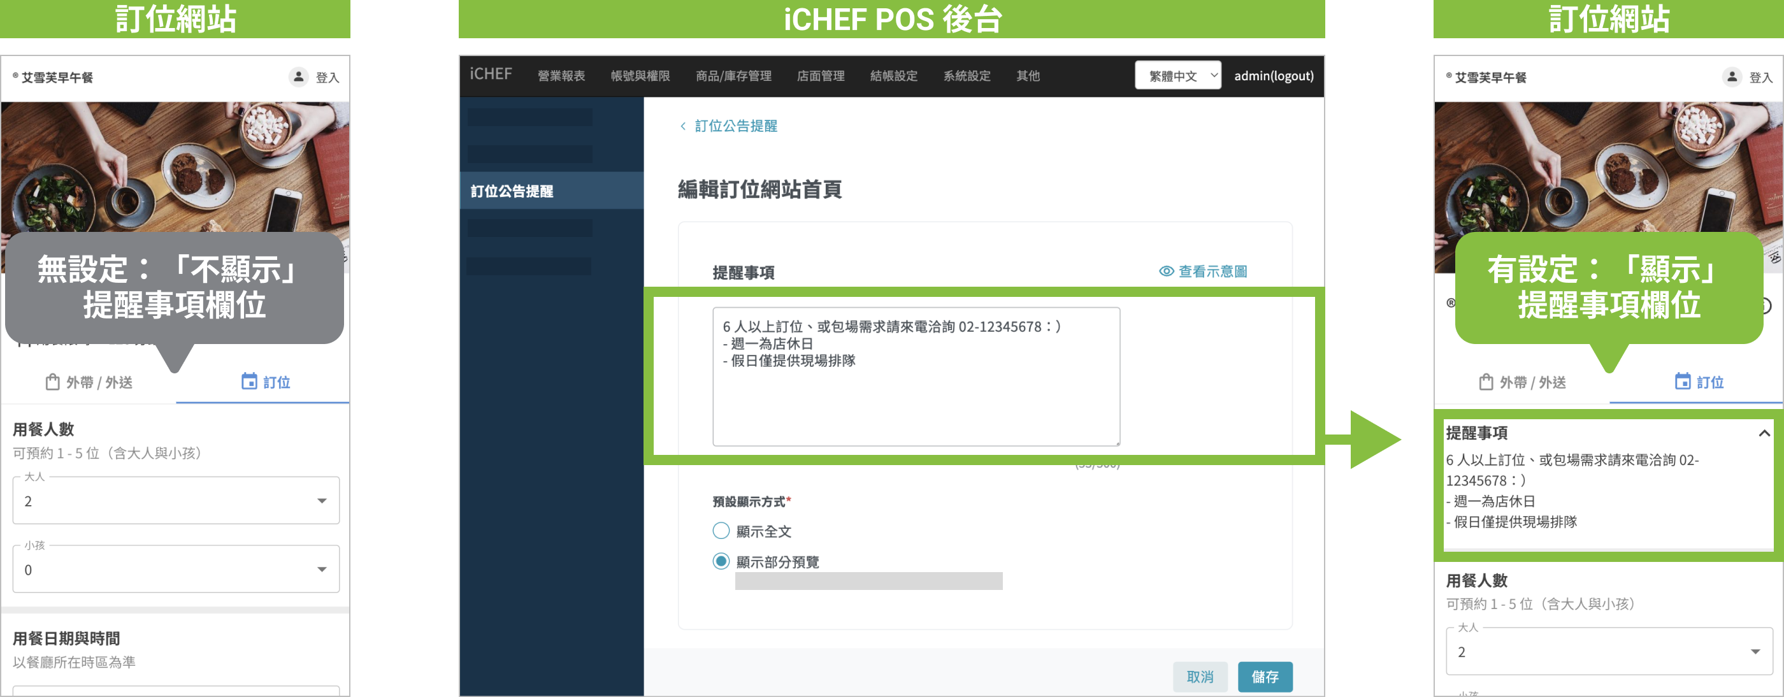Open the 小孩 count dropdown on left site

[176, 569]
